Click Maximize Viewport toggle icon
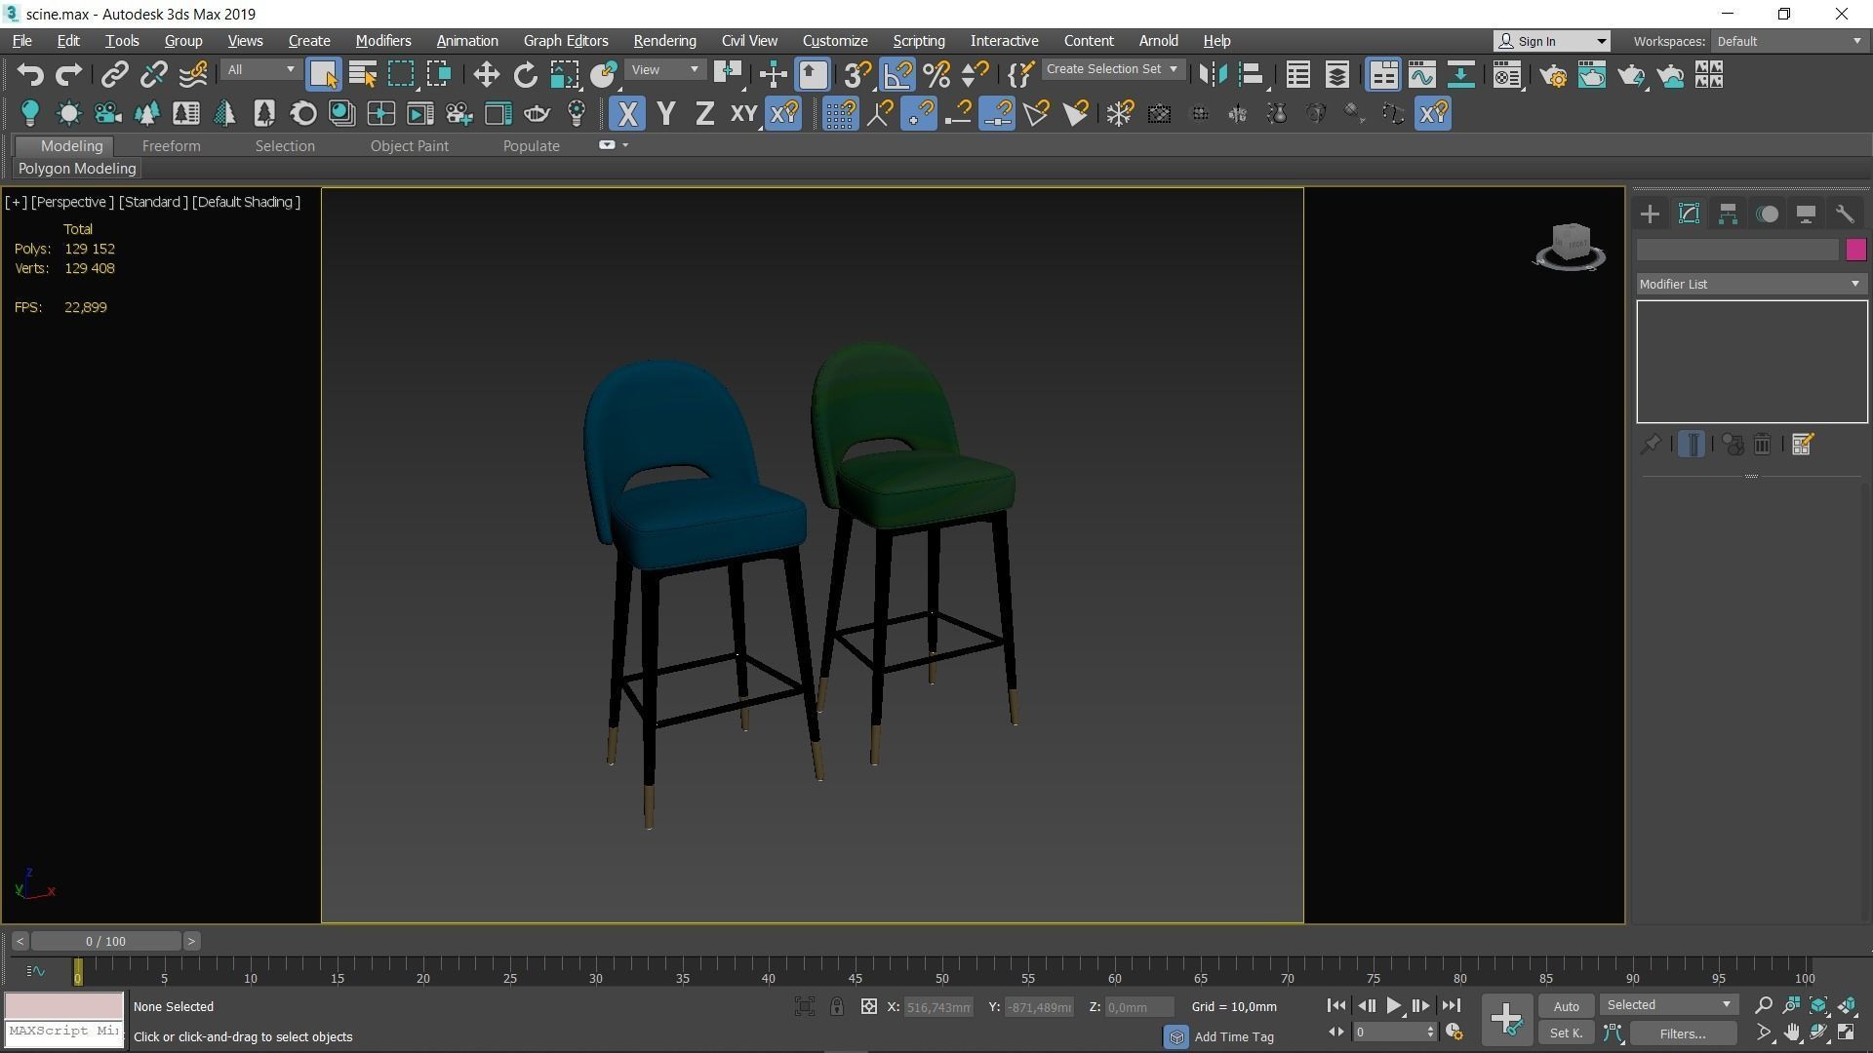Screen dimensions: 1873x1053 [x=1847, y=1033]
